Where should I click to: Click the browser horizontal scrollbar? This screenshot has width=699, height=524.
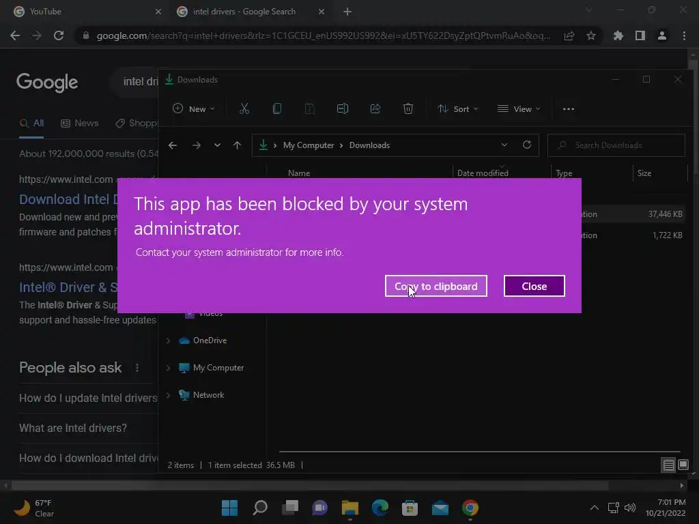(x=310, y=485)
